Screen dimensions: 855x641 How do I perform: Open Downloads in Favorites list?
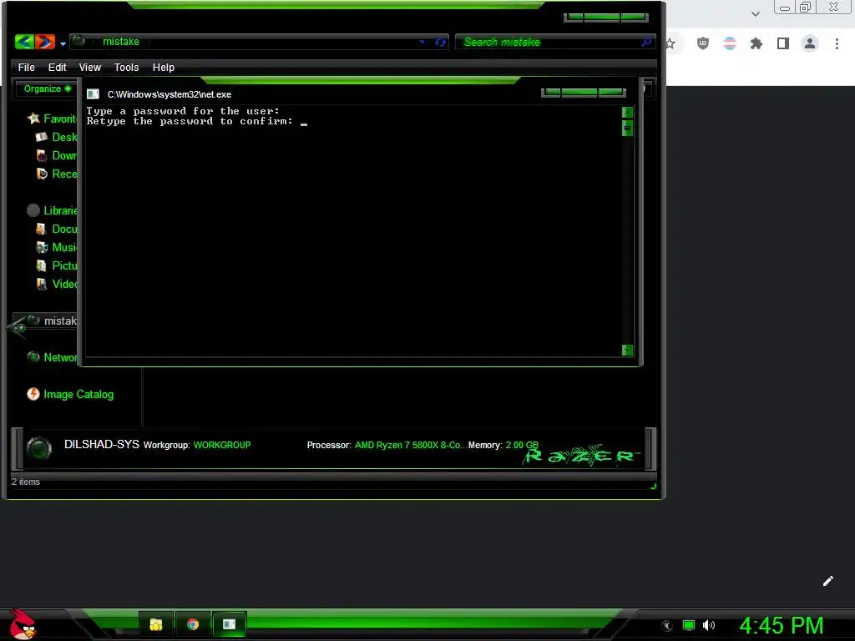57,155
